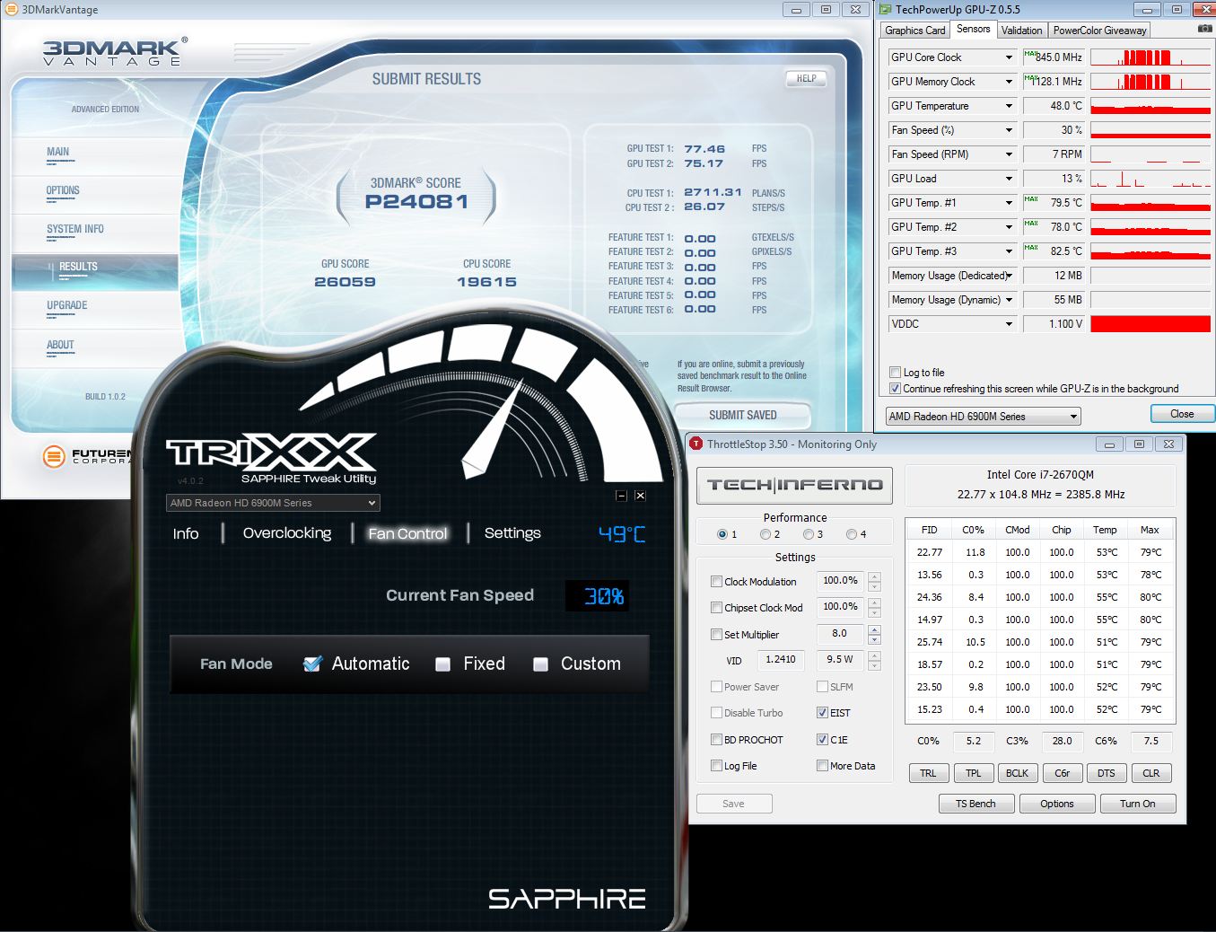Click the 3DMarkVantage title bar icon

[x=11, y=9]
